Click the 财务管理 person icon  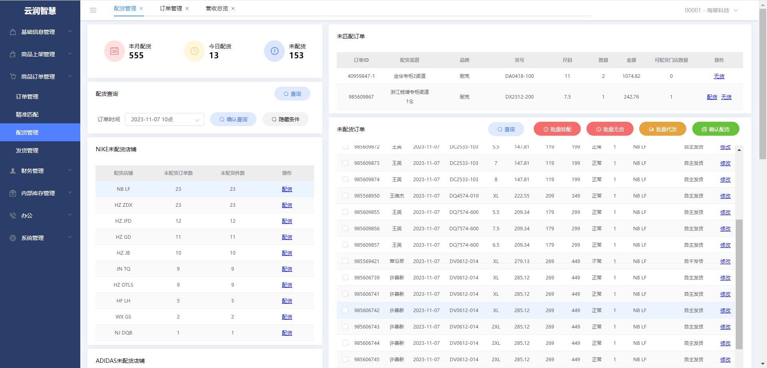tap(13, 171)
